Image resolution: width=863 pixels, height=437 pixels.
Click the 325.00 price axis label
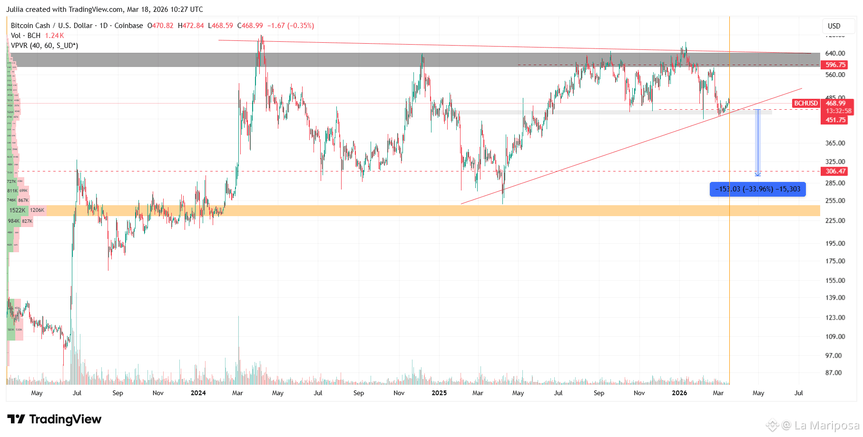click(x=835, y=161)
